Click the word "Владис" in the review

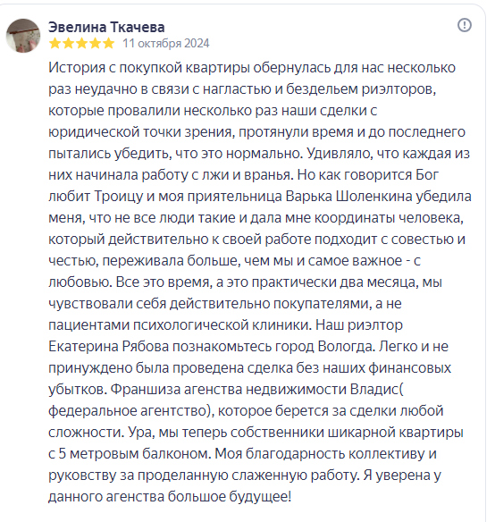(374, 389)
